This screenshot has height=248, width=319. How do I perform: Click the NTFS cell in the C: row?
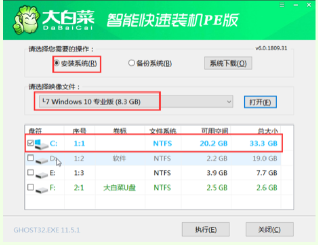(163, 143)
